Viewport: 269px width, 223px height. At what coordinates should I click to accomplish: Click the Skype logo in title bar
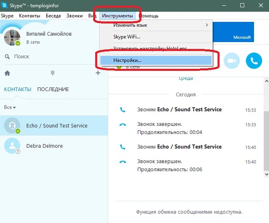[x=4, y=5]
